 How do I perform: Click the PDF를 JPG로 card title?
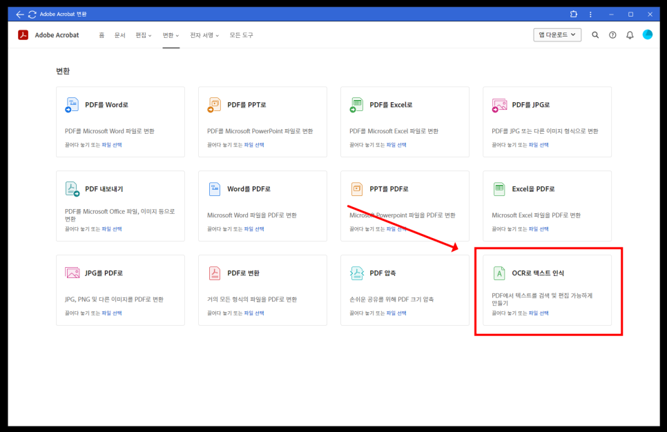tap(531, 105)
